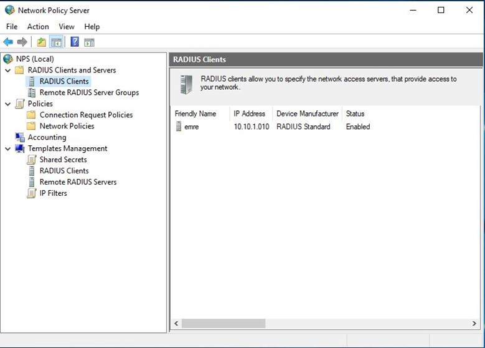This screenshot has height=348, width=485.
Task: Sort by the Status column header
Action: click(356, 114)
